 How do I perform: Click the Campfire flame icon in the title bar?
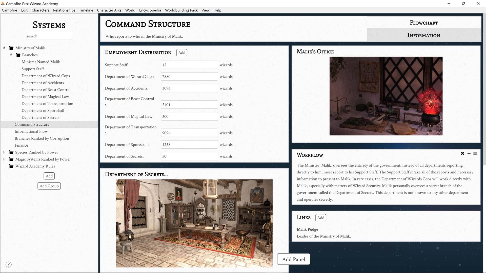pos(3,4)
